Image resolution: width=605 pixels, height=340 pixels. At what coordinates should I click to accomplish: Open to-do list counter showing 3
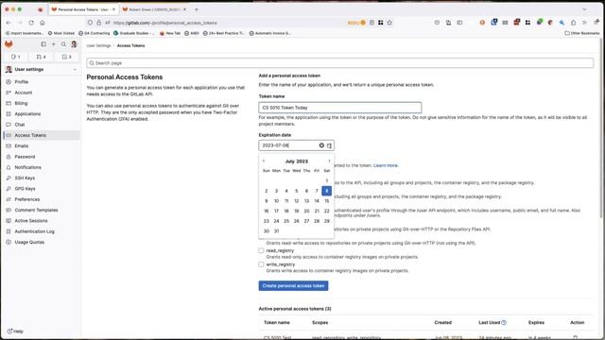[x=67, y=57]
